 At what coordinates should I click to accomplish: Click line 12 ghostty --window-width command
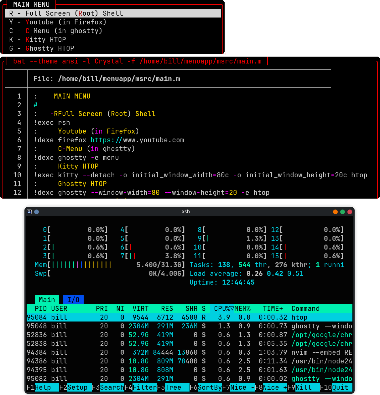(152, 192)
